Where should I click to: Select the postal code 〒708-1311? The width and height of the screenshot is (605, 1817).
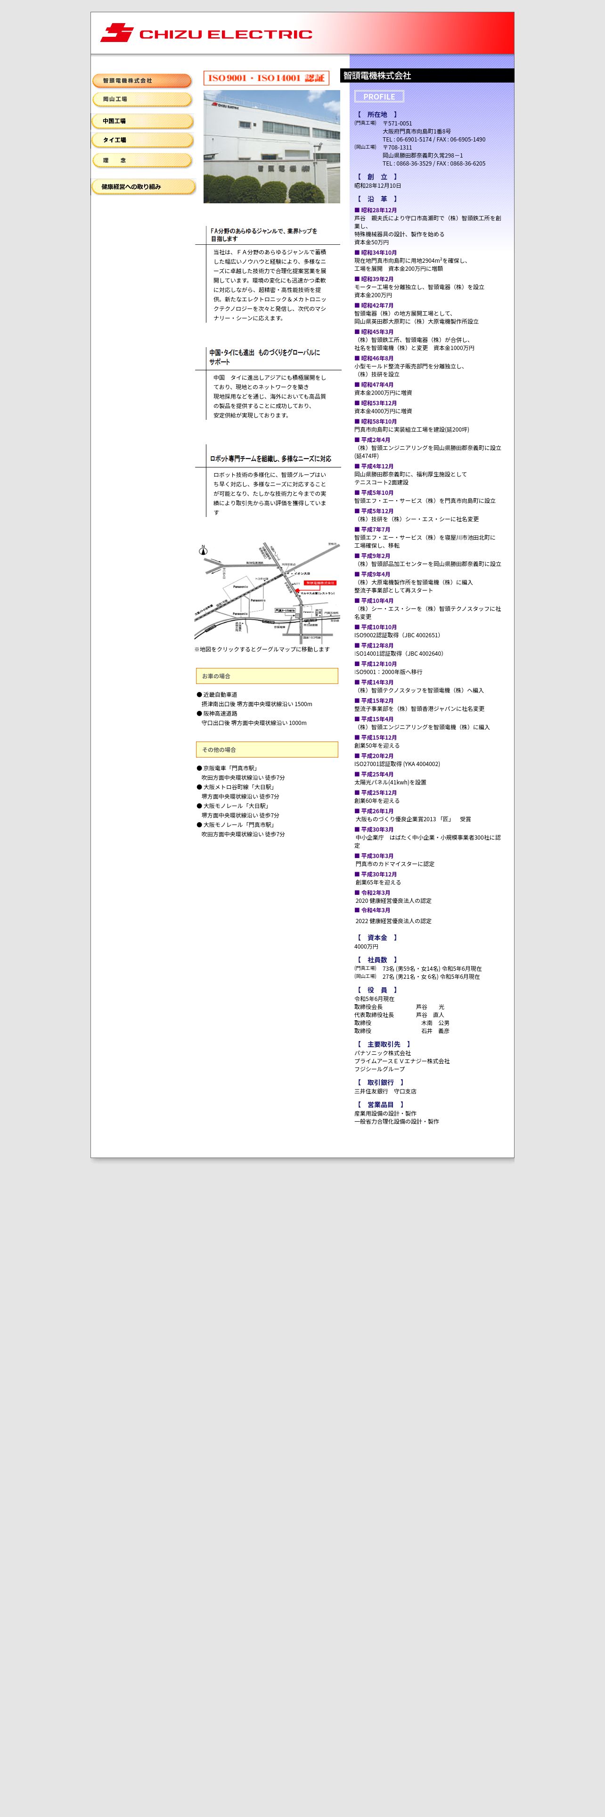(x=397, y=148)
